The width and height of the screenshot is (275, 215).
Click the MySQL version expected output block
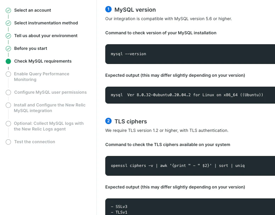click(190, 95)
